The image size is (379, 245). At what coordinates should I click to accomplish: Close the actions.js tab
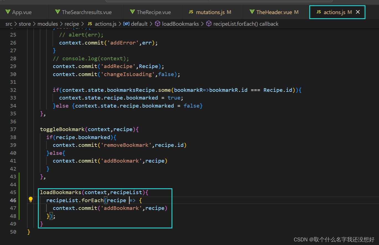[x=358, y=12]
